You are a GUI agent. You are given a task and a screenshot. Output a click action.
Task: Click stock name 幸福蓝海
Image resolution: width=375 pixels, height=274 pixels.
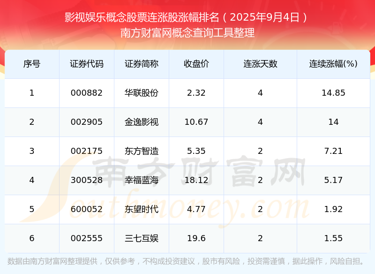[x=142, y=180]
